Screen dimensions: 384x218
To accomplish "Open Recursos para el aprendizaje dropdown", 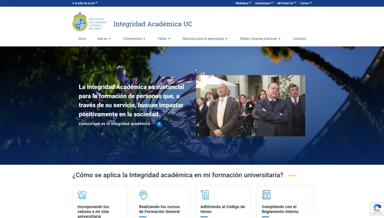I will point(205,39).
